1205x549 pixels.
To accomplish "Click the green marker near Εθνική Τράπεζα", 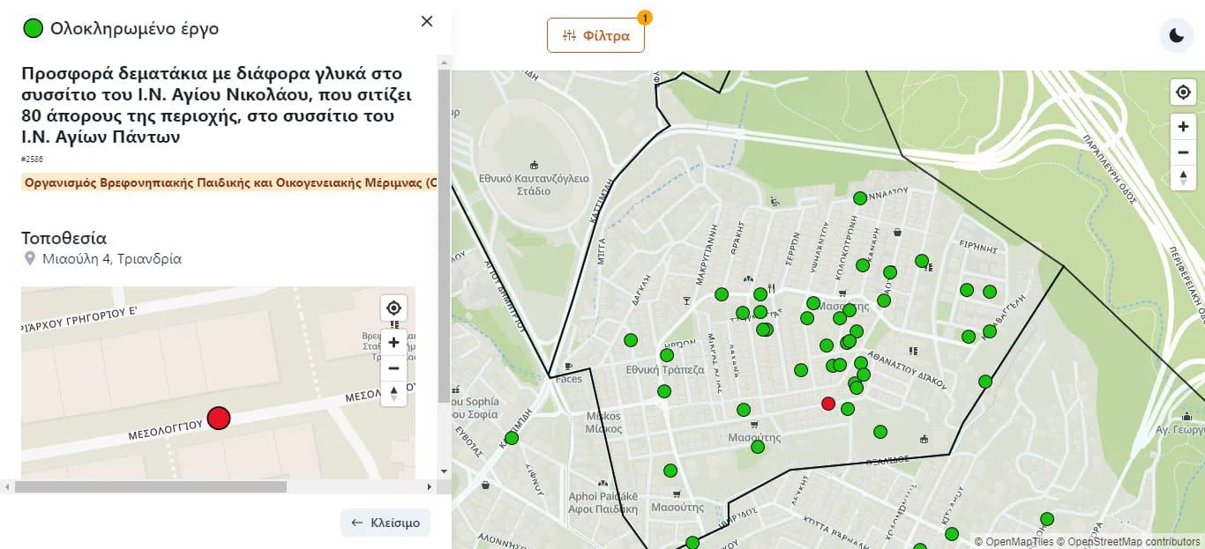I will coord(667,355).
